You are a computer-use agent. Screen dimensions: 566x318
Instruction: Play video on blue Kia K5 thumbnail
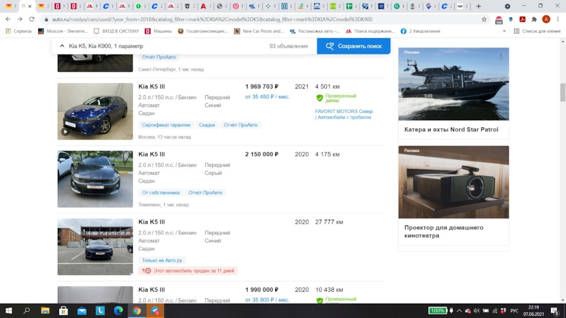coord(65,131)
